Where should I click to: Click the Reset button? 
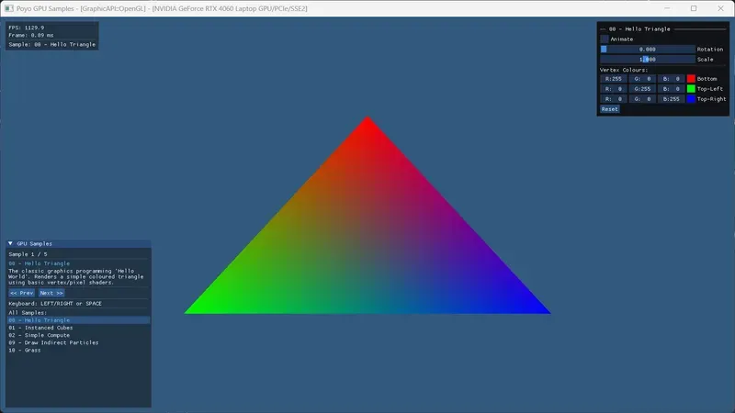(x=610, y=109)
